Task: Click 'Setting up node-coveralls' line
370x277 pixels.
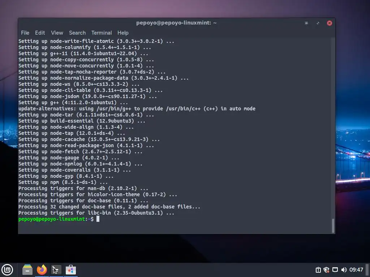Action: coord(74,170)
